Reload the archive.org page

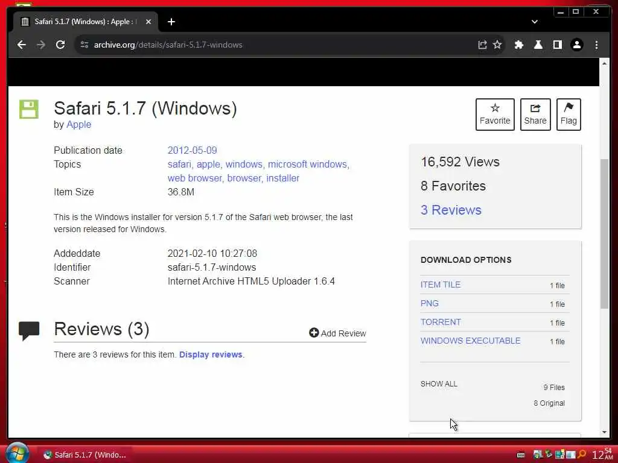click(x=60, y=45)
